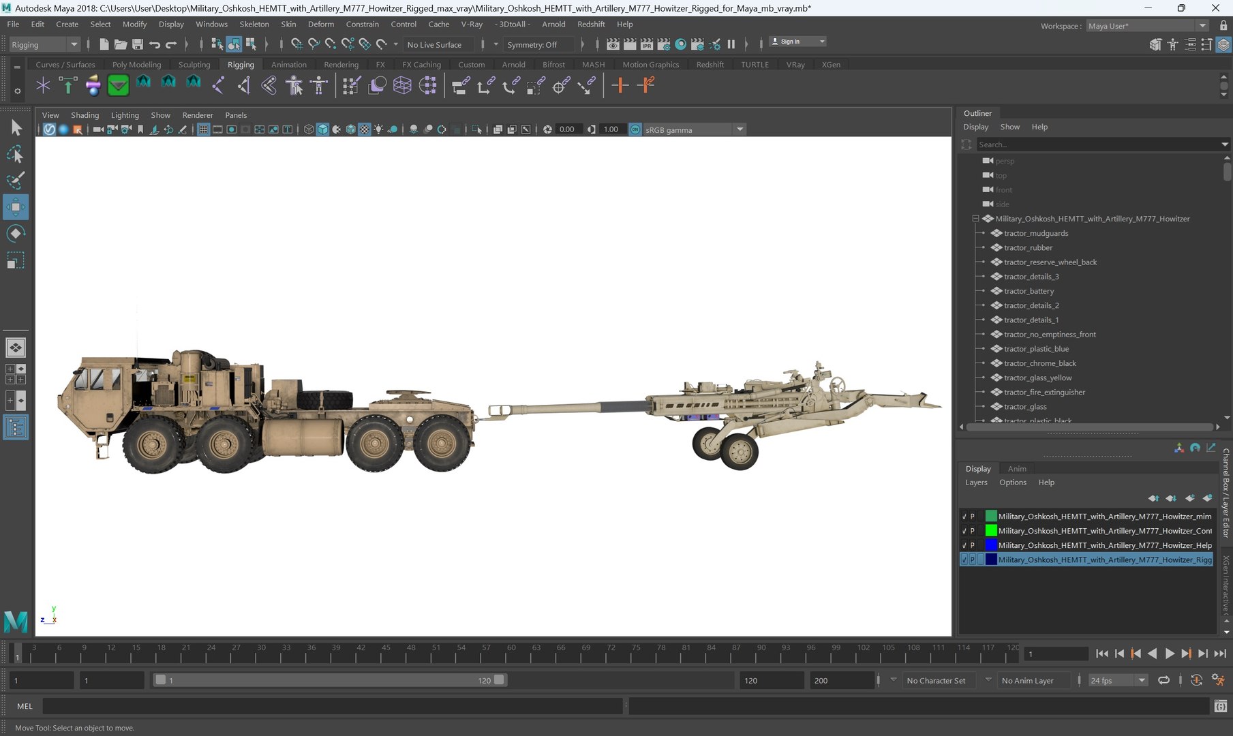Activate the Rotate tool
Viewport: 1233px width, 736px height.
coord(16,234)
